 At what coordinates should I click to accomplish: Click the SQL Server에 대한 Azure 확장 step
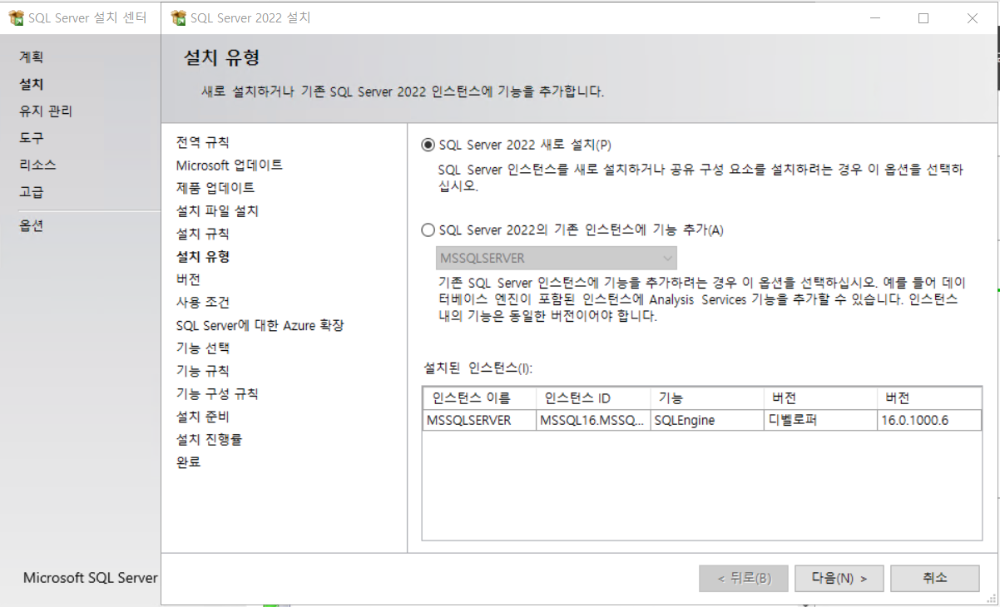(260, 325)
